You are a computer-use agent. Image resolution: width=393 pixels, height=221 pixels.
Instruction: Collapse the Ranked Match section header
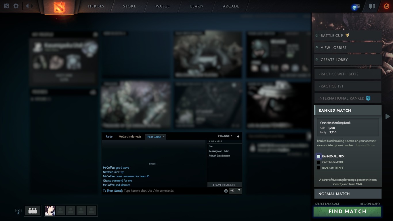[348, 110]
